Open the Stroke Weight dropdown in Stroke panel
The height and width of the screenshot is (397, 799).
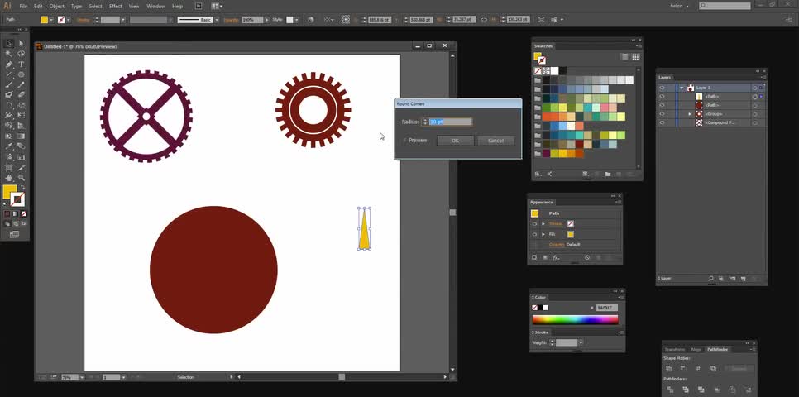(x=581, y=343)
